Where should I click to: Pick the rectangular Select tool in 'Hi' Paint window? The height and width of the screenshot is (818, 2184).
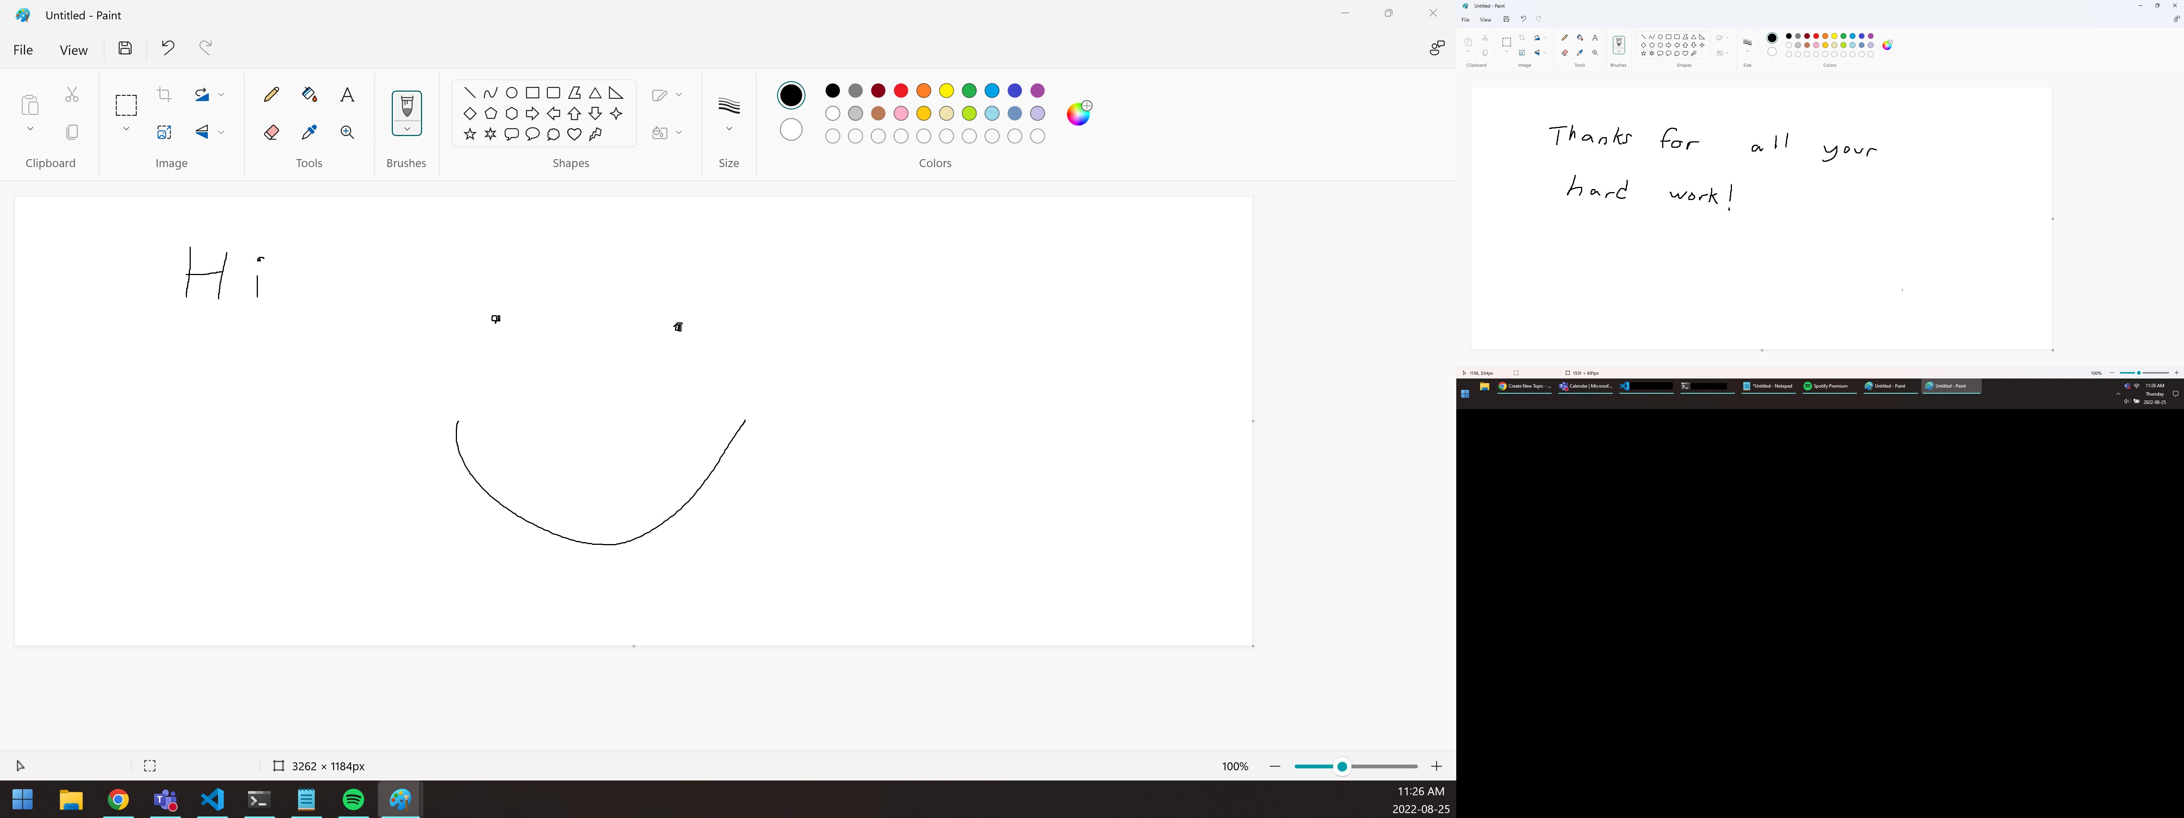point(126,105)
